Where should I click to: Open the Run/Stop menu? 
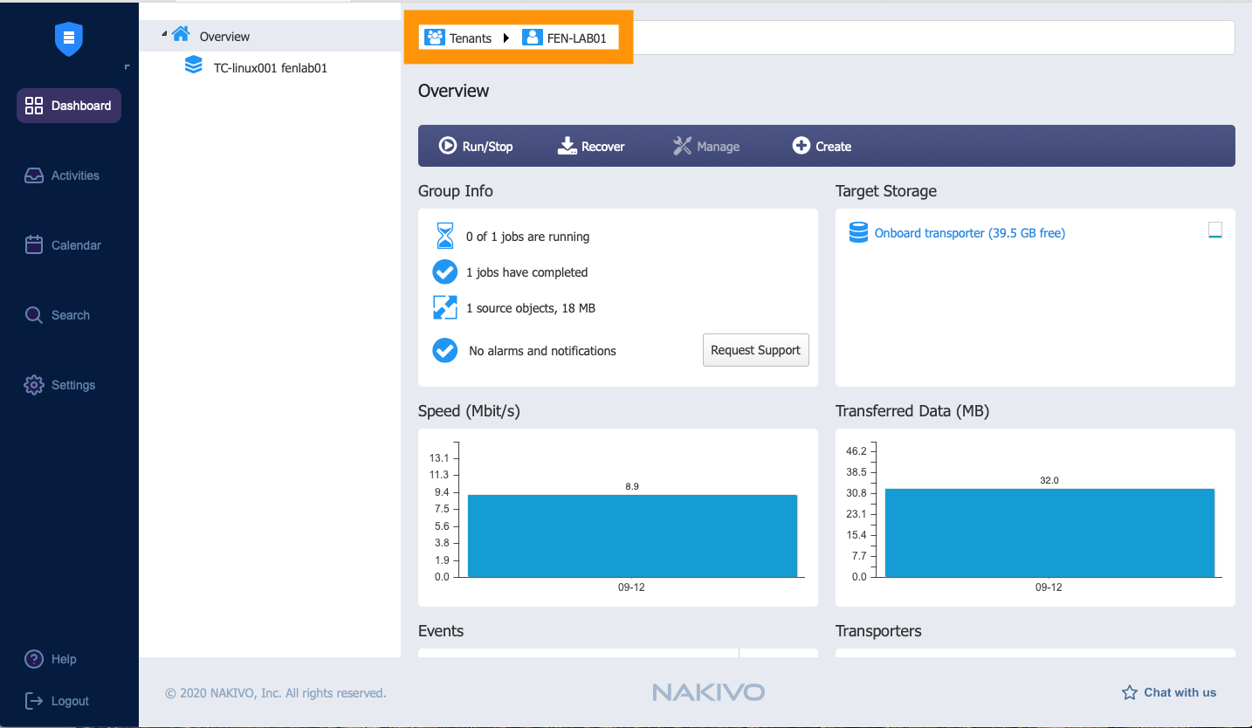[476, 146]
